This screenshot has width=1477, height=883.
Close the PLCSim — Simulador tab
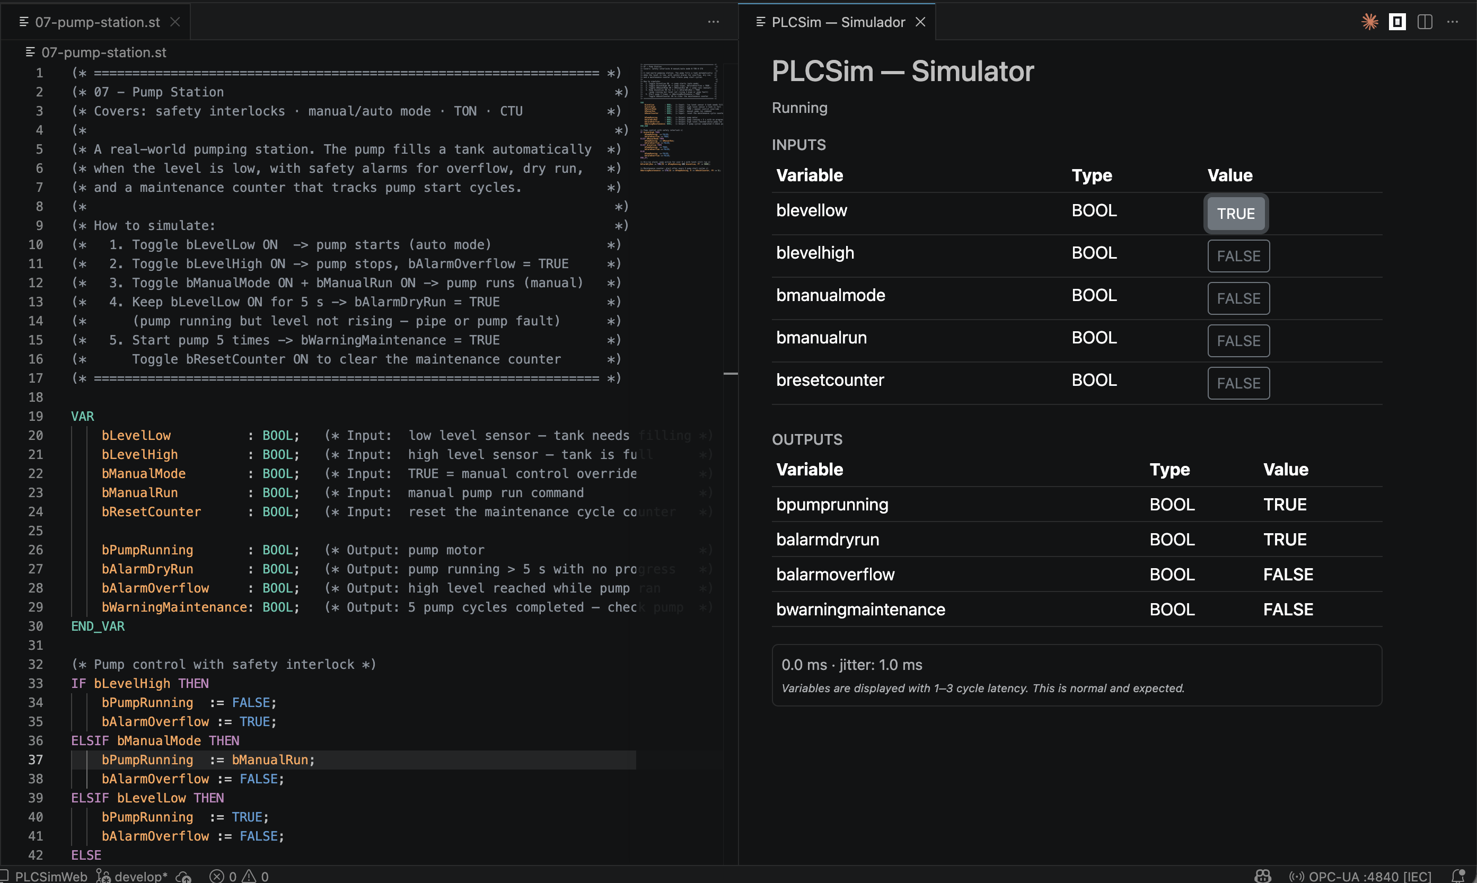920,22
